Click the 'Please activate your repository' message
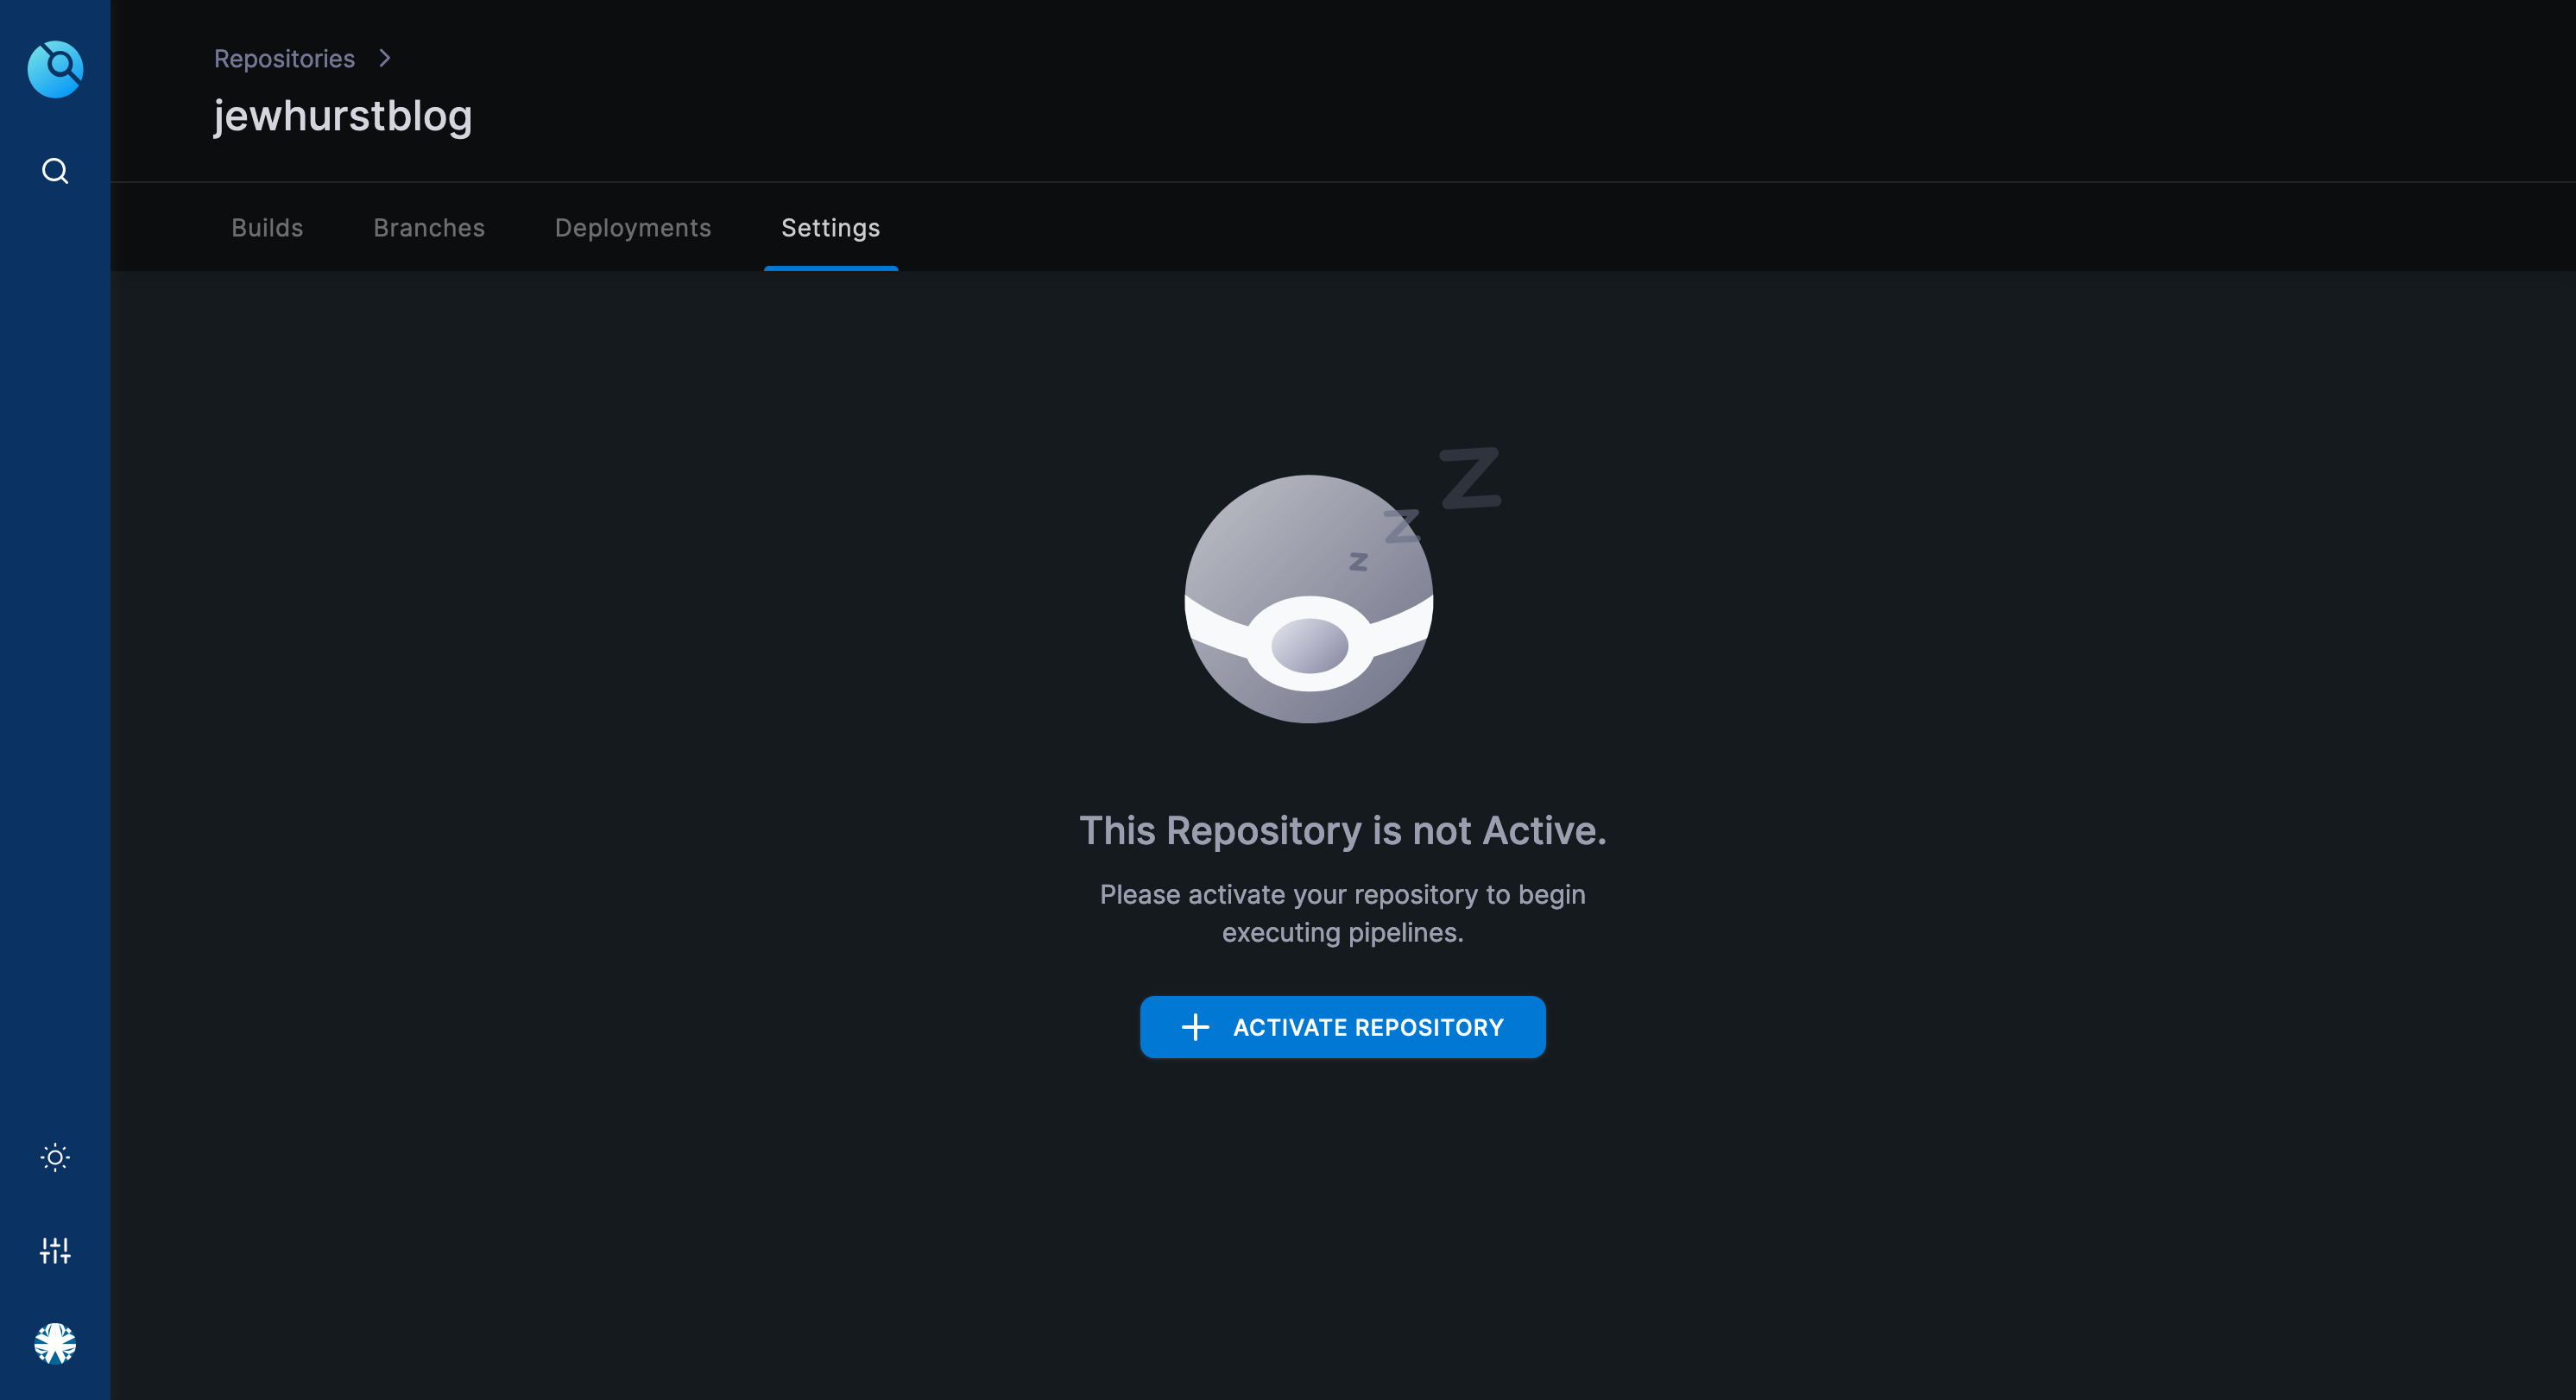Viewport: 2576px width, 1400px height. pyautogui.click(x=1342, y=913)
